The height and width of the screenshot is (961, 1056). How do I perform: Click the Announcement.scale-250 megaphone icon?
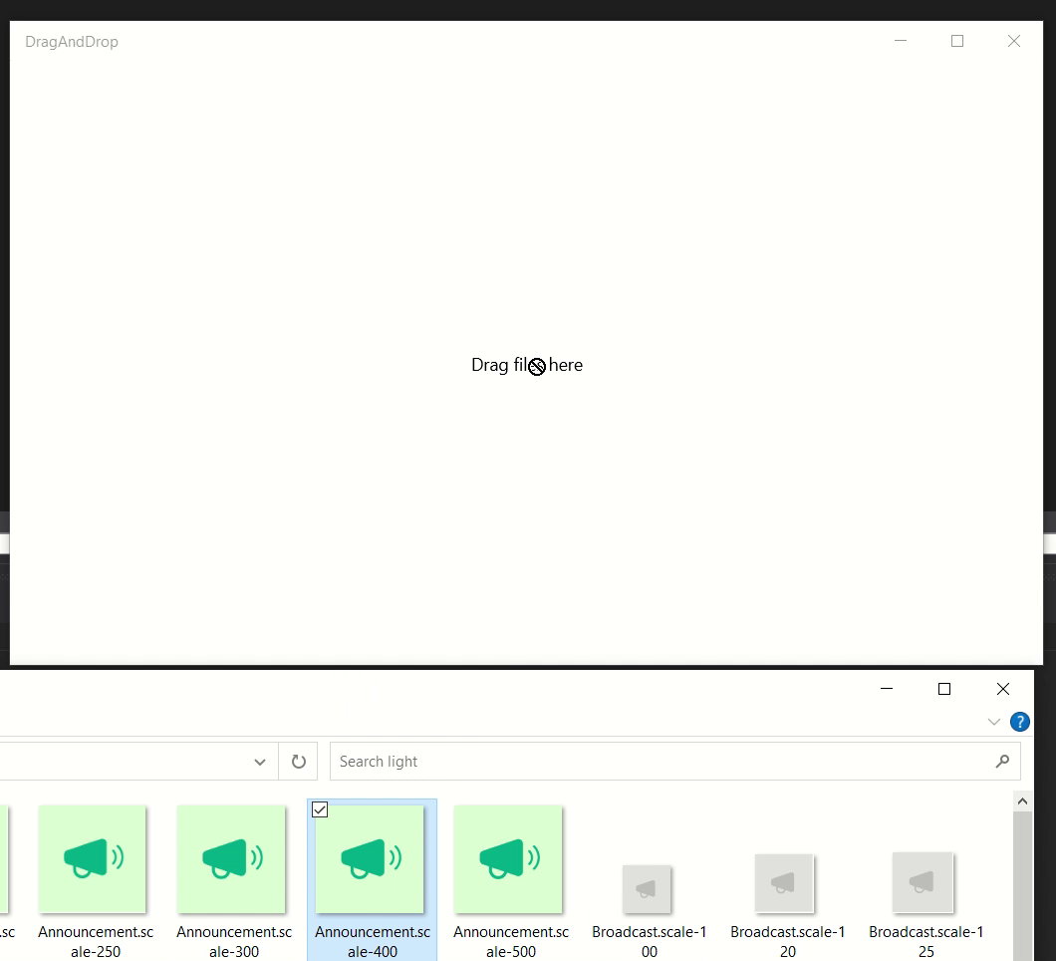click(x=93, y=858)
